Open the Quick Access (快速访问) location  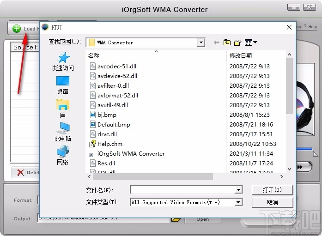(x=63, y=61)
